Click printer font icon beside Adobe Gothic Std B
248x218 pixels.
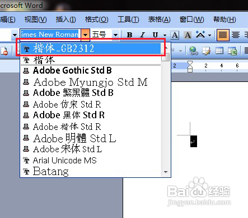click(26, 71)
